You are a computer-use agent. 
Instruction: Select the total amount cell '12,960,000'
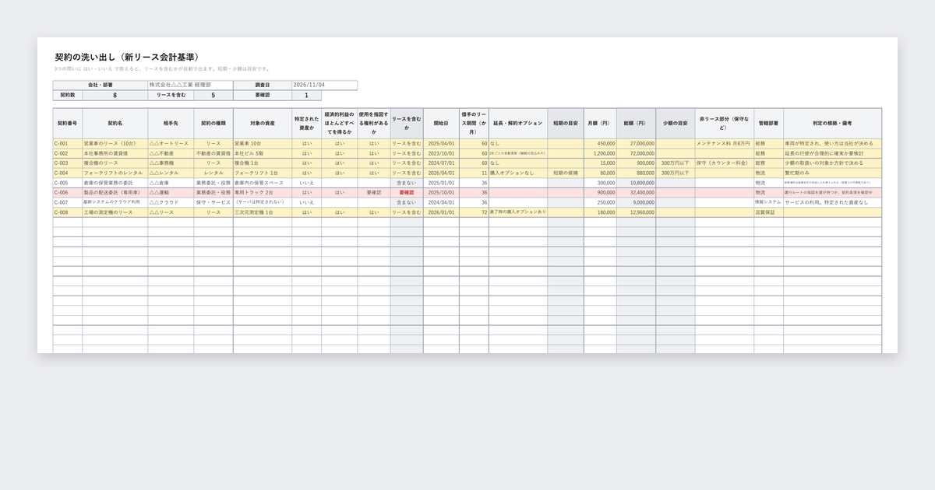(636, 212)
